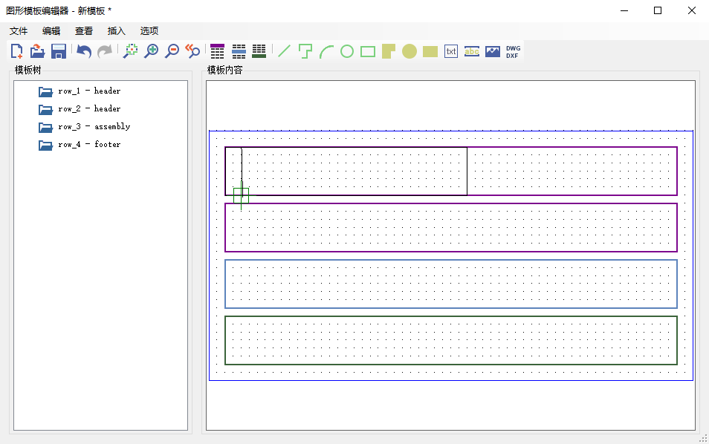Undo the last action
Screen dimensions: 709x444
click(x=84, y=51)
